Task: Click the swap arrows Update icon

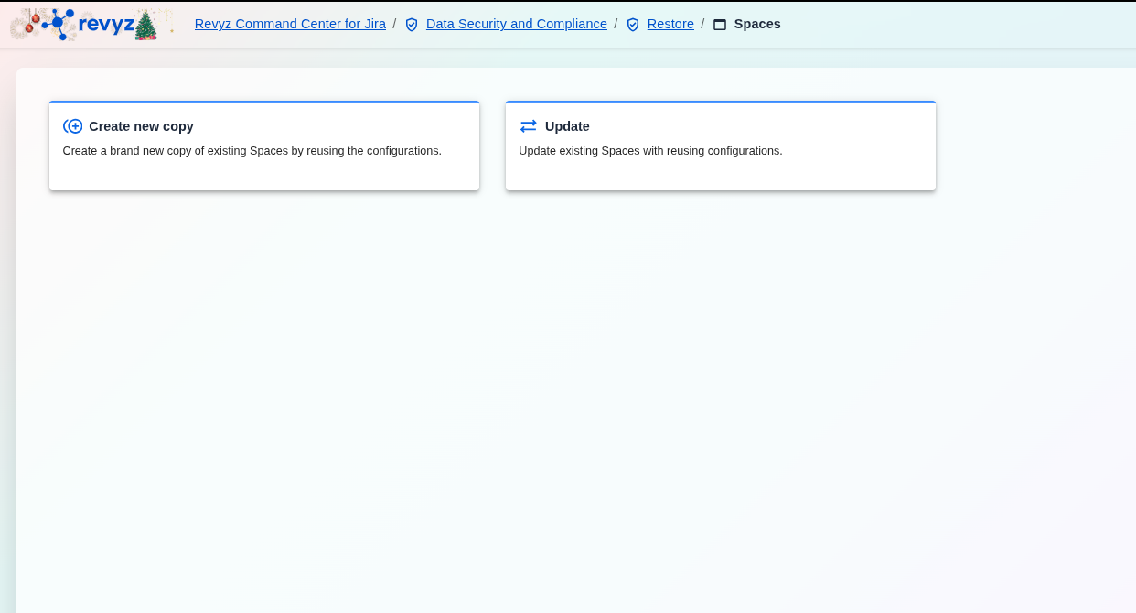Action: click(x=529, y=126)
